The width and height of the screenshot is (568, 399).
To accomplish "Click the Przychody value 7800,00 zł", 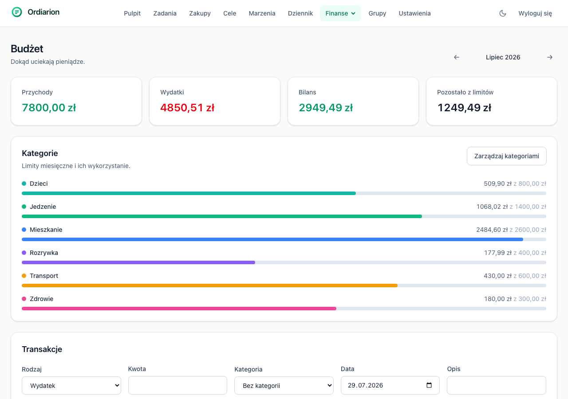I will coord(49,108).
